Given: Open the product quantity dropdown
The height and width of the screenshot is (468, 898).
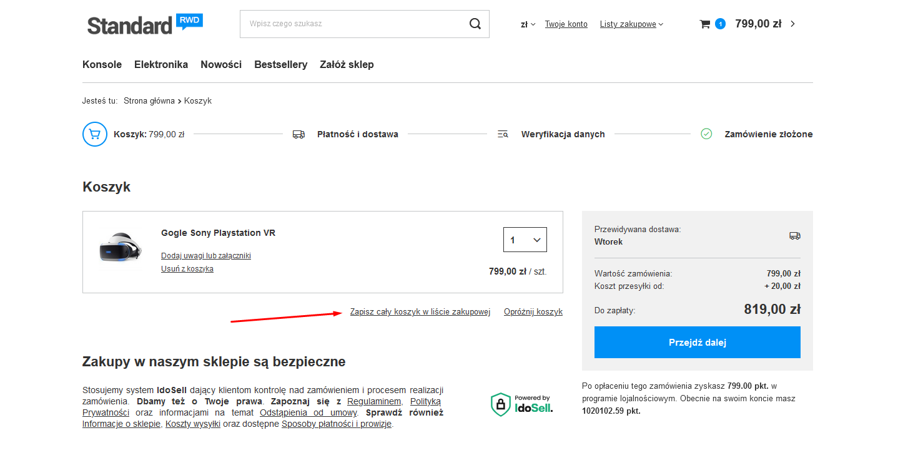Looking at the screenshot, I should click(525, 240).
